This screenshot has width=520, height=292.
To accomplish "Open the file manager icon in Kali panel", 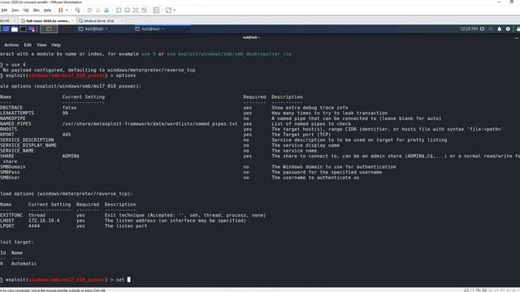I will point(15,29).
